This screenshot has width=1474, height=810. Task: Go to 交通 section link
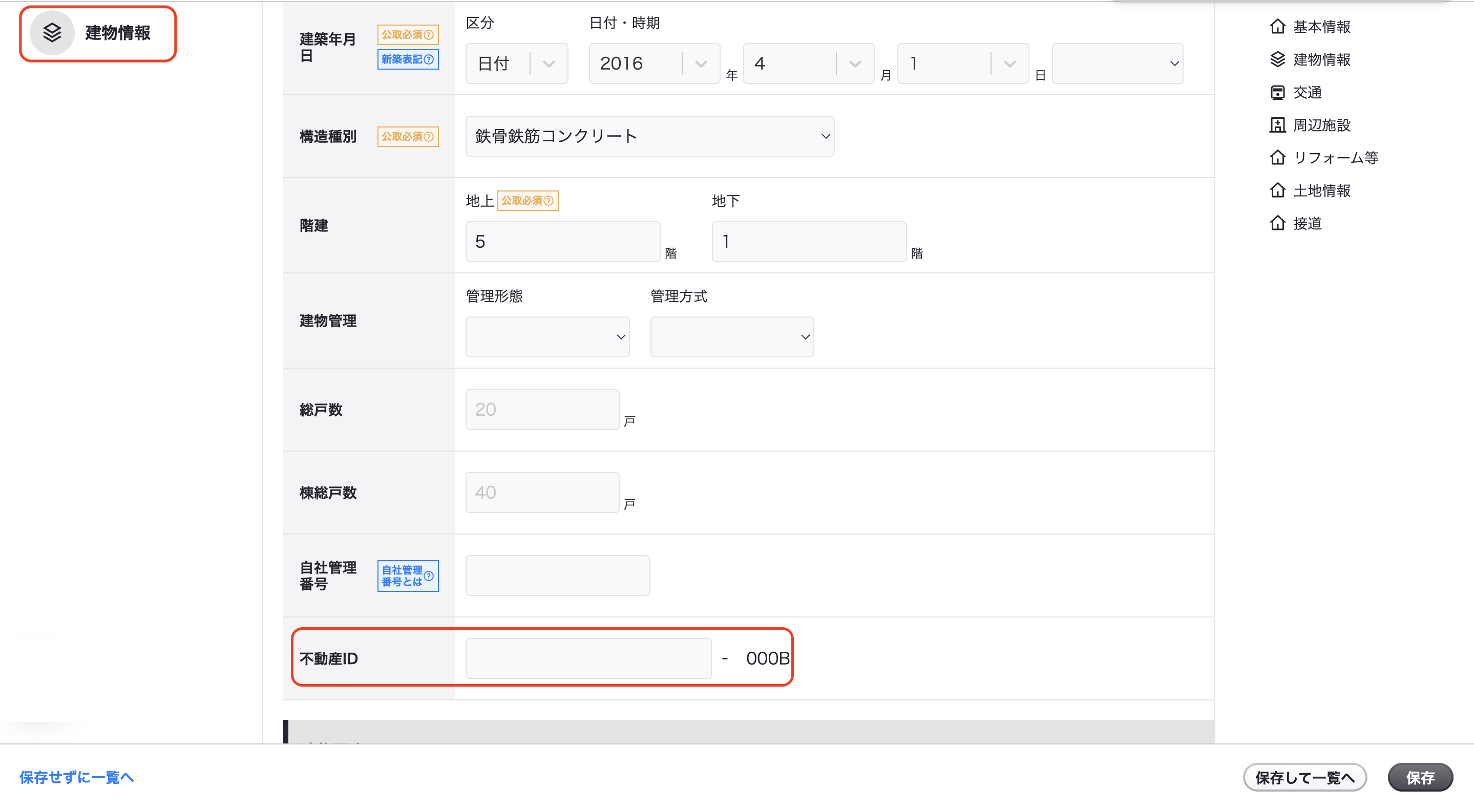pyautogui.click(x=1308, y=92)
